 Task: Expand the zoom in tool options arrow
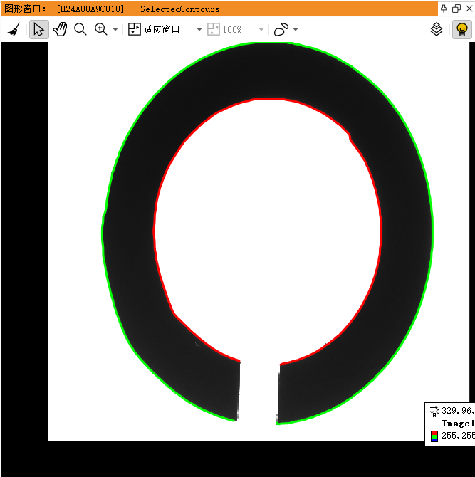(115, 29)
